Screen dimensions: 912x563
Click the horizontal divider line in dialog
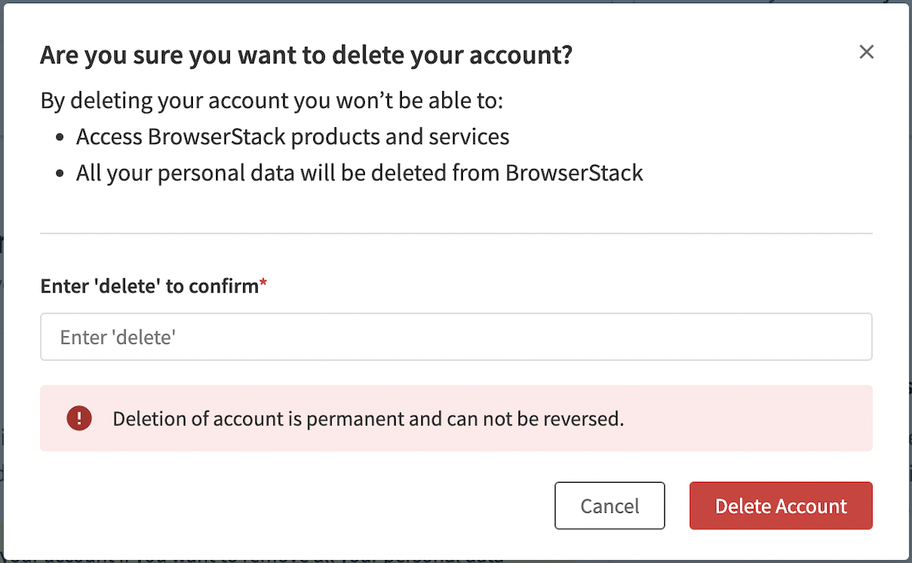pyautogui.click(x=456, y=233)
